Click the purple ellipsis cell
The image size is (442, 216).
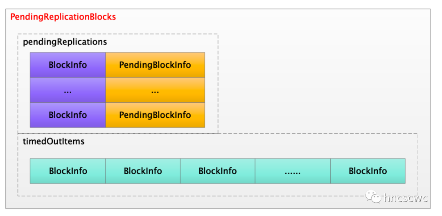coord(68,90)
